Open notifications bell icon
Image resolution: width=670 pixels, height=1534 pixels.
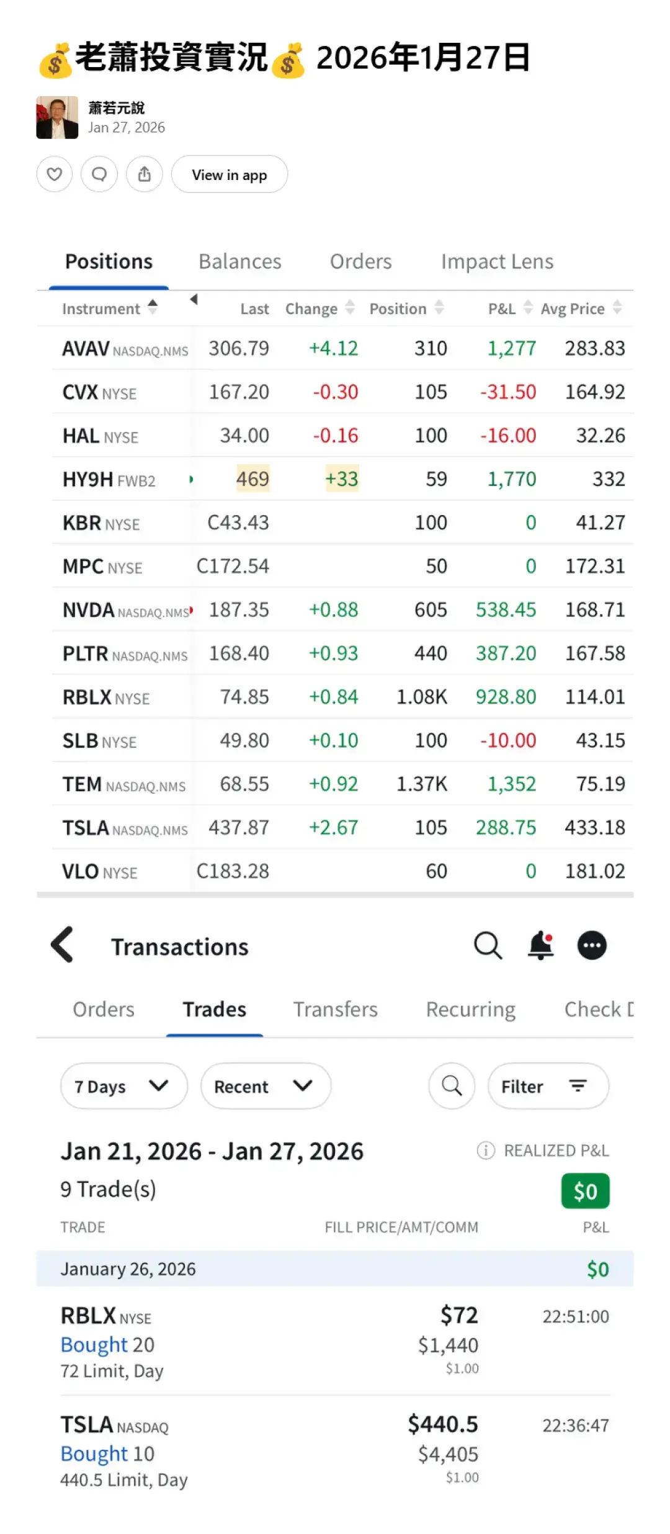(540, 946)
